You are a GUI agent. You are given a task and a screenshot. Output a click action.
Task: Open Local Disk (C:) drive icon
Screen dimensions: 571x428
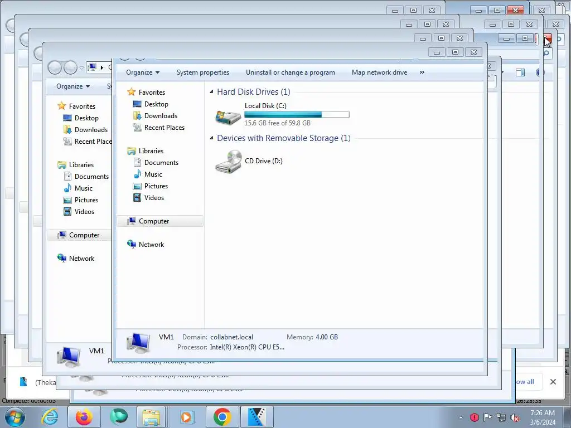228,117
